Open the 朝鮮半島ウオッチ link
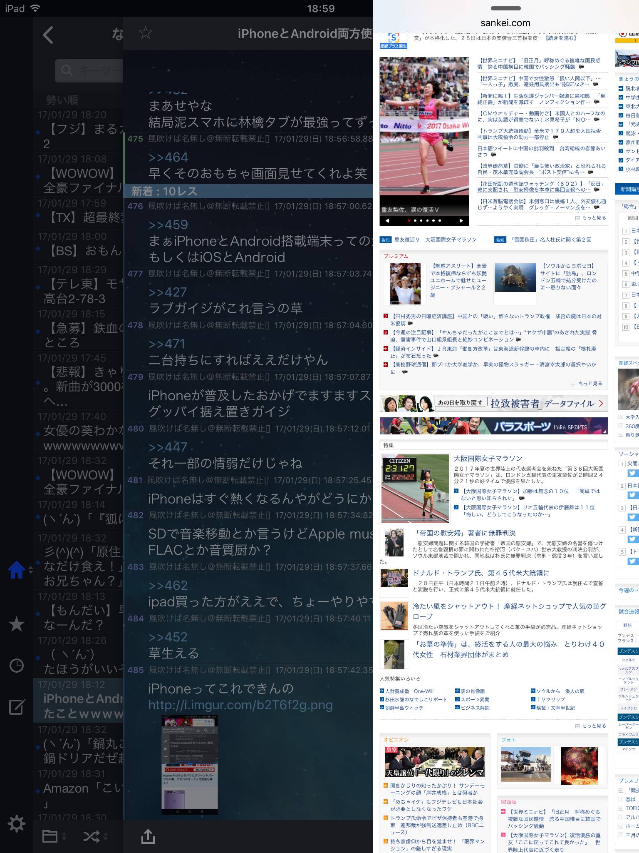Viewport: 639px width, 853px height. pyautogui.click(x=404, y=708)
